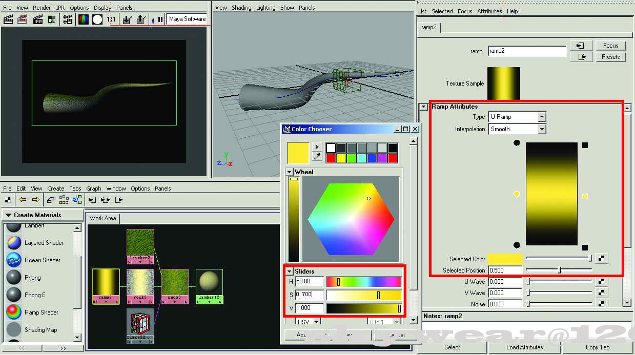635x355 pixels.
Task: Click the map checker button for V Wave
Action: coord(602,293)
